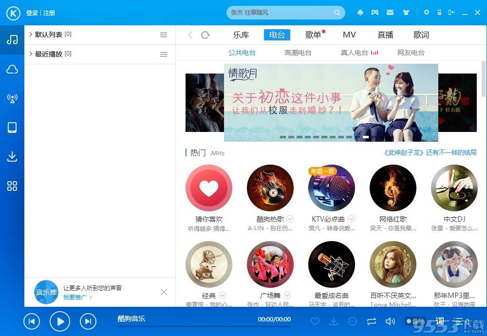487x336 pixels.
Task: Open the game center gamepad icon
Action: point(374,12)
